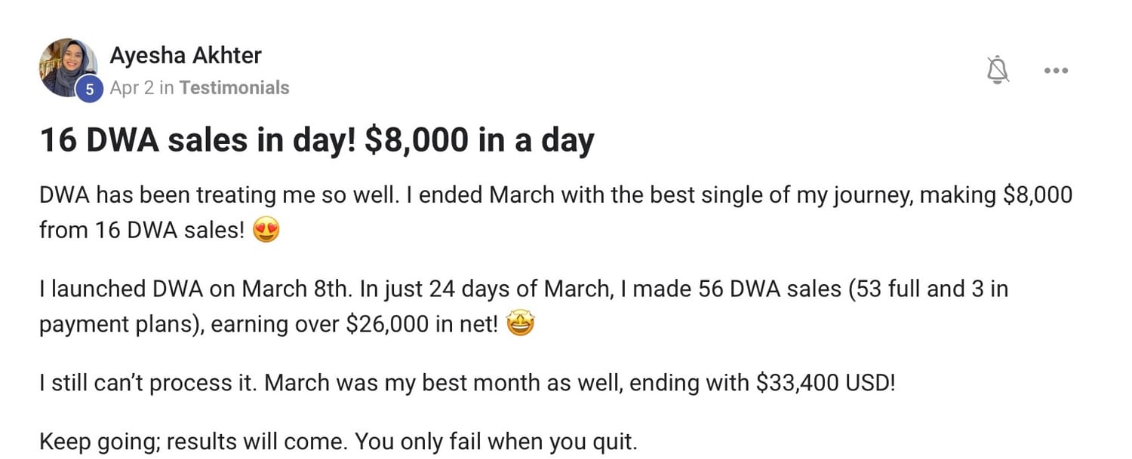Click the star-struck emoji after 'in net!'
Image resolution: width=1132 pixels, height=459 pixels.
coord(520,326)
